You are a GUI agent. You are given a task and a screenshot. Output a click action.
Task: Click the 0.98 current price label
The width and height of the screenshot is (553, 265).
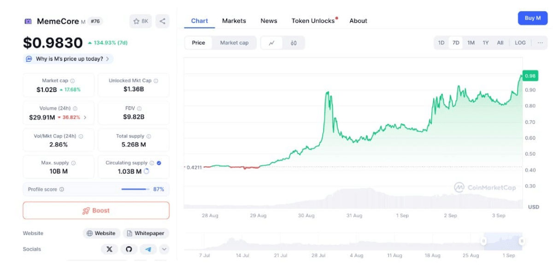click(530, 76)
